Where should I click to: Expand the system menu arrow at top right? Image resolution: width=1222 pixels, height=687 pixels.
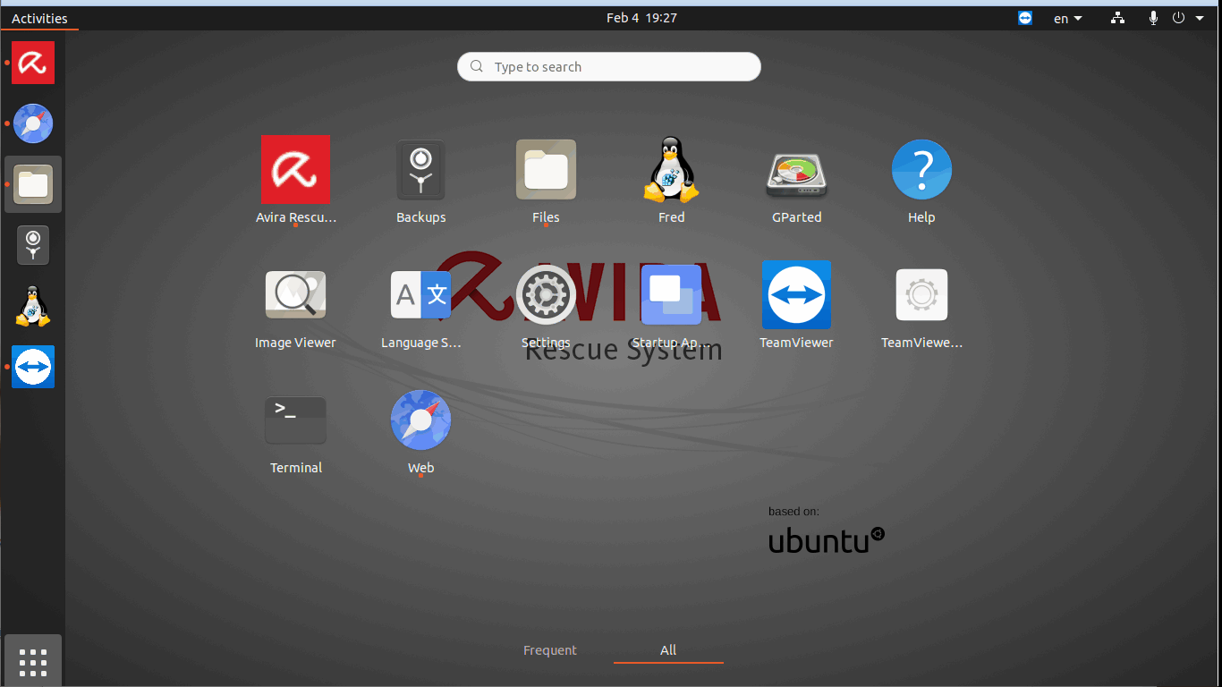(x=1200, y=18)
